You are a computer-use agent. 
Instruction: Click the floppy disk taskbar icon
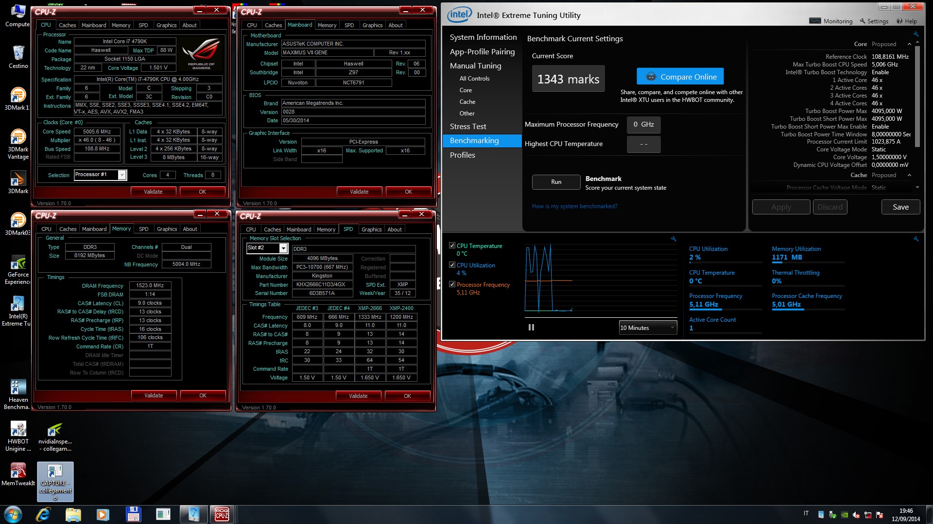(x=133, y=514)
